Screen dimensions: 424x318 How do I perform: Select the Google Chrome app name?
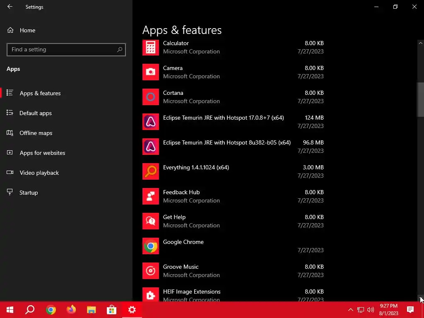[183, 242]
